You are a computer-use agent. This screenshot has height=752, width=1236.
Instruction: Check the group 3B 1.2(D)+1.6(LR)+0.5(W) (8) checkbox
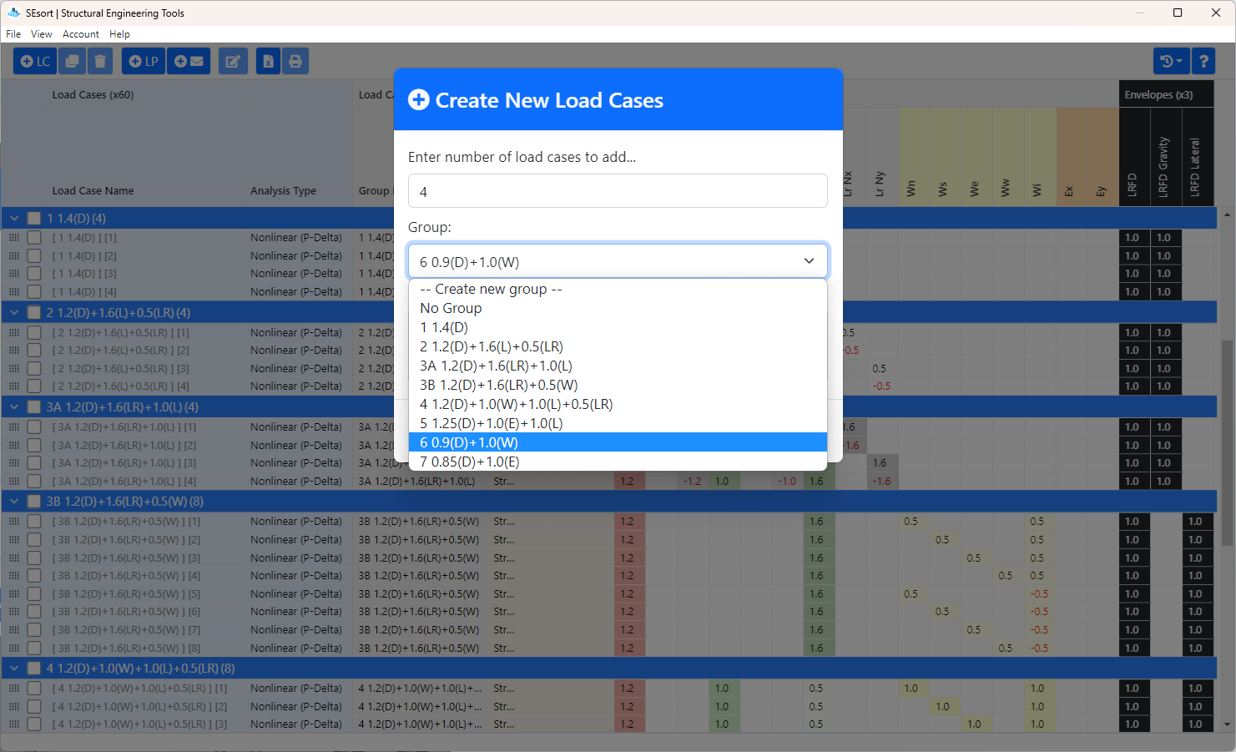click(x=34, y=501)
